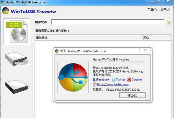This screenshot has width=174, height=123.
Task: Click the 镜像文件 input field
Action: click(x=108, y=22)
